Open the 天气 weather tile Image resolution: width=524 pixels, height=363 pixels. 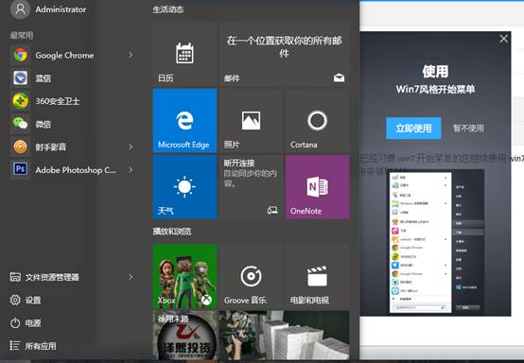(x=184, y=186)
